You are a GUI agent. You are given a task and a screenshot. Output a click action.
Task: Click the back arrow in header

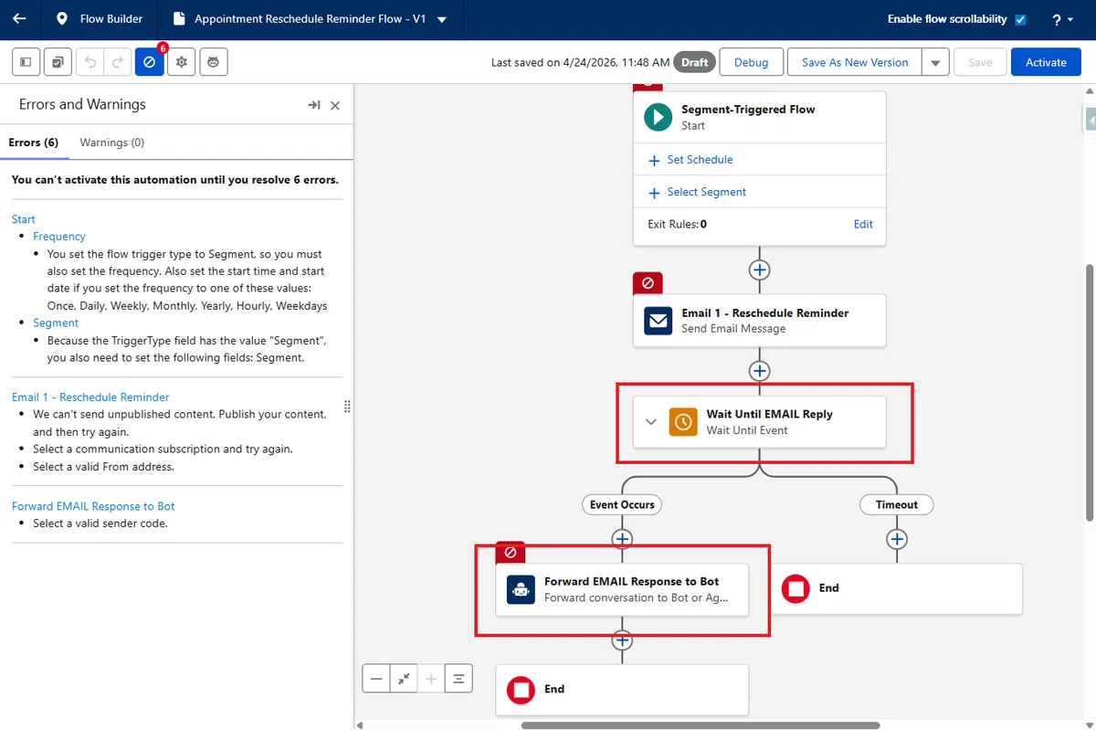tap(19, 18)
